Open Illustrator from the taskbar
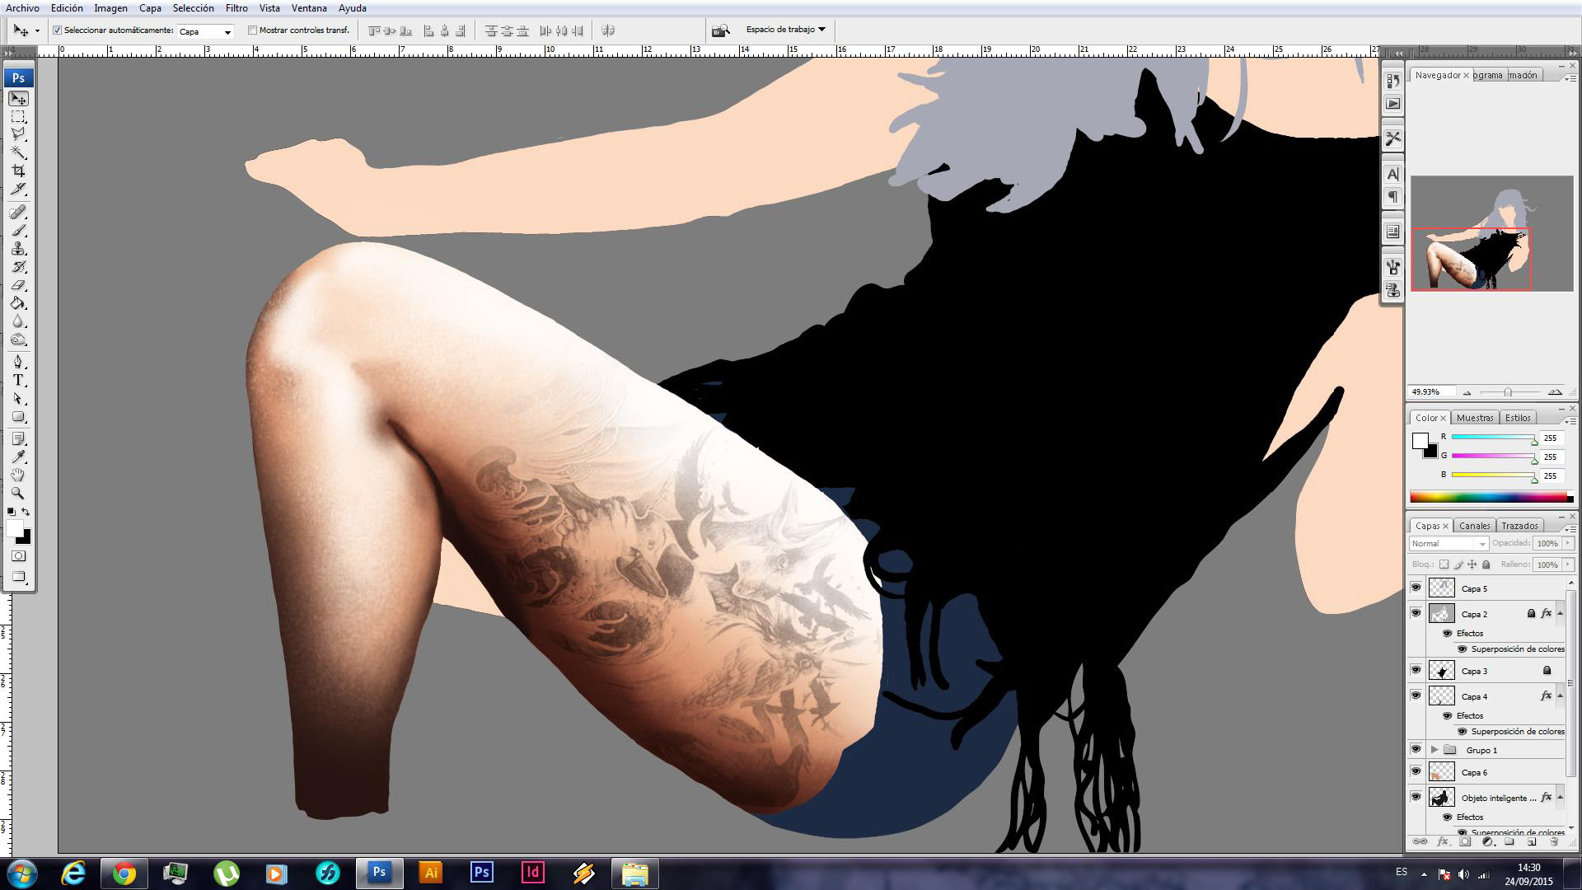The width and height of the screenshot is (1582, 890). pos(430,873)
